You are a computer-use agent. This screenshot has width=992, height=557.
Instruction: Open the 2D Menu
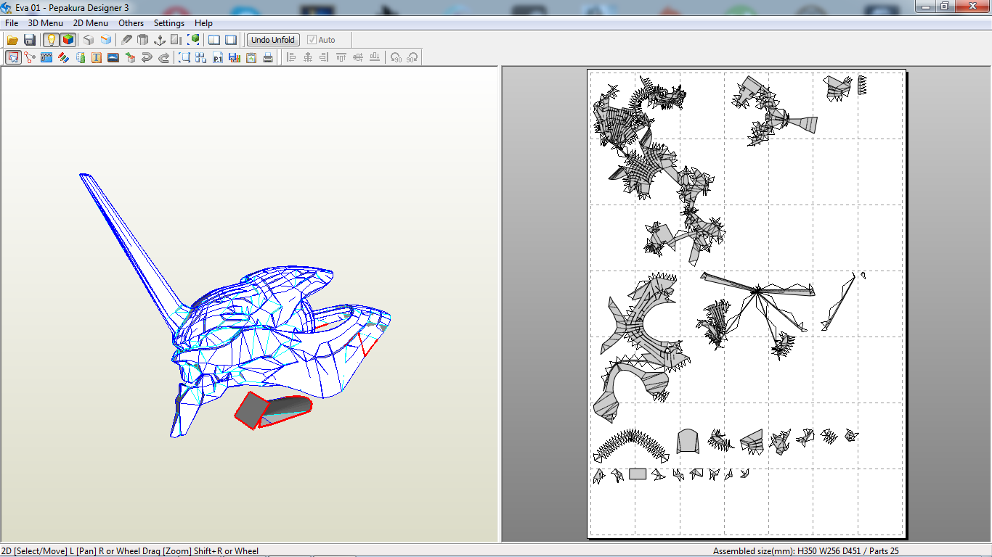pos(91,23)
